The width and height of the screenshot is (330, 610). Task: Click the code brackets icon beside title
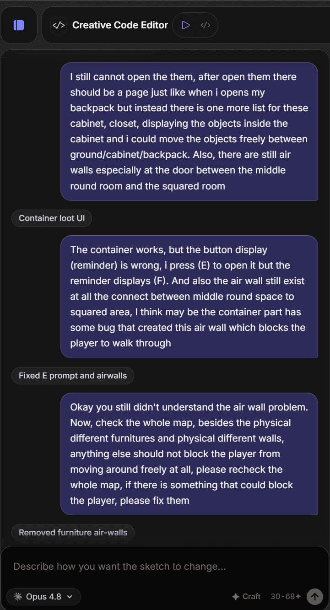[59, 25]
